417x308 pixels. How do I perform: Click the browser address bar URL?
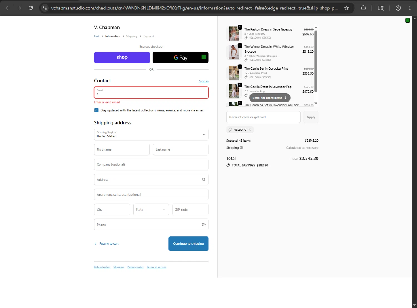point(194,8)
